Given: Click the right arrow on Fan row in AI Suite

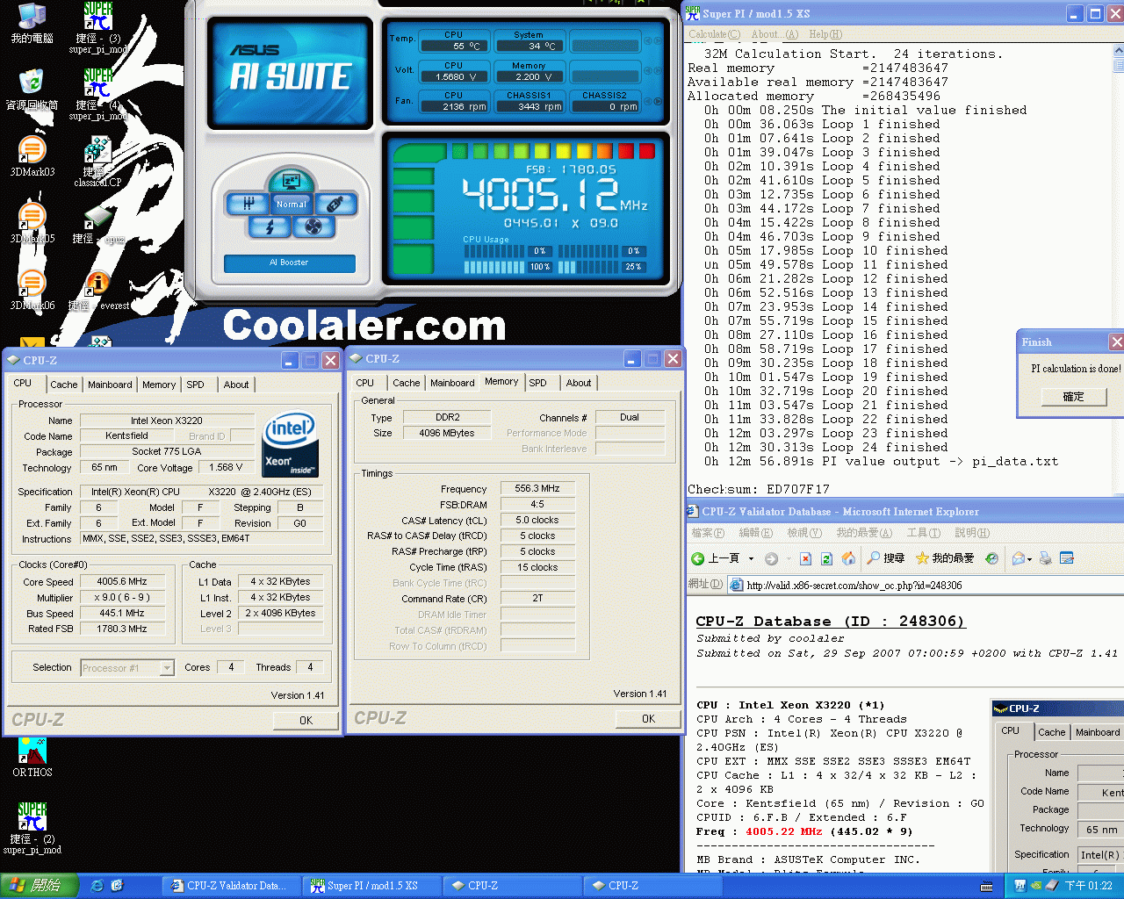Looking at the screenshot, I should pyautogui.click(x=658, y=102).
